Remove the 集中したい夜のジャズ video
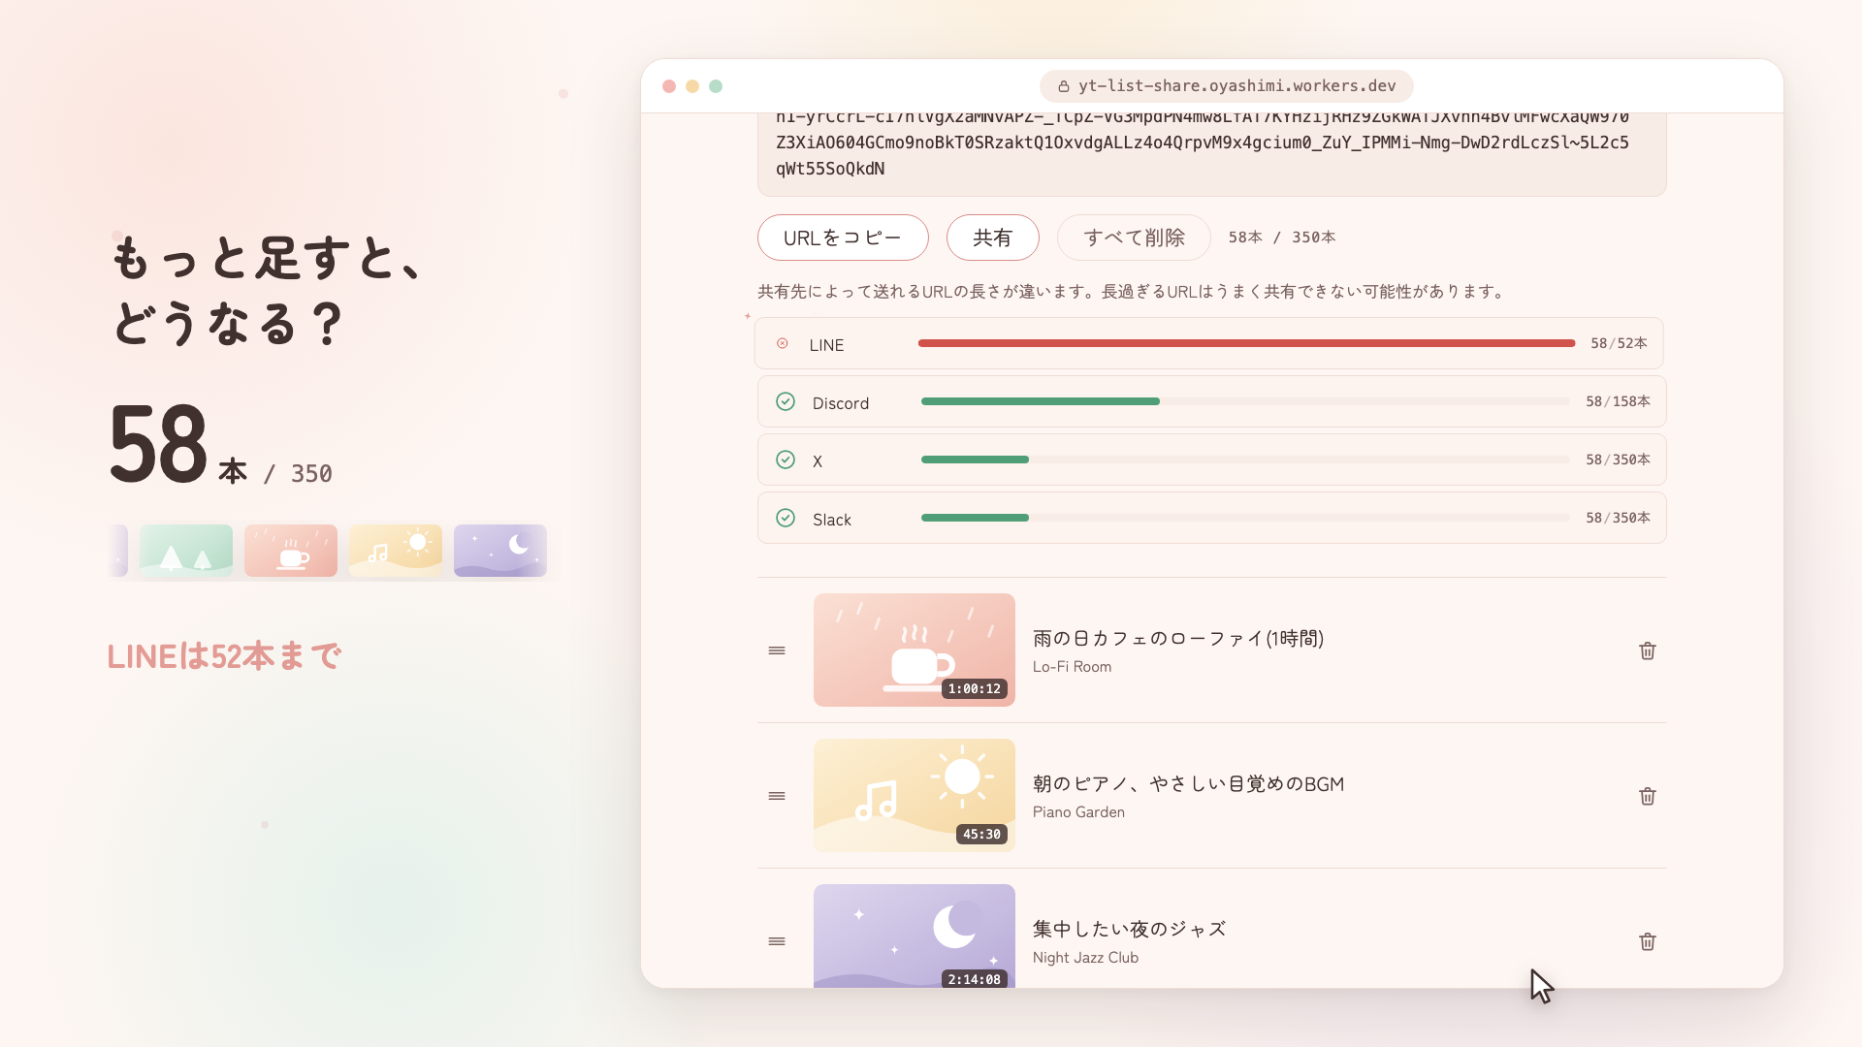The height and width of the screenshot is (1047, 1862). [x=1647, y=941]
